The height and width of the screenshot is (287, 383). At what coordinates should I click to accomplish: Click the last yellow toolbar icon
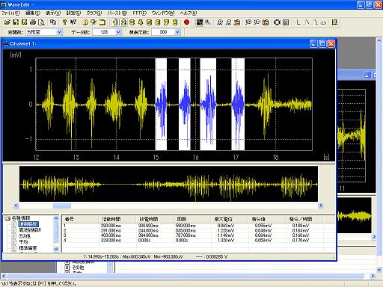point(334,22)
